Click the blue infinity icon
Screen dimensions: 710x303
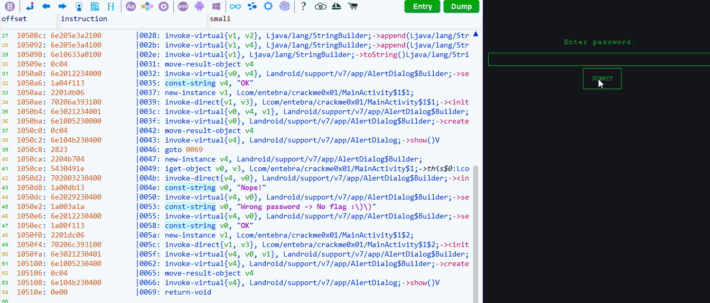(x=236, y=6)
